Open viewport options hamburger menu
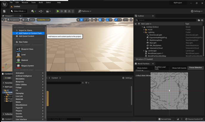This screenshot has height=122, width=205. tap(4, 20)
